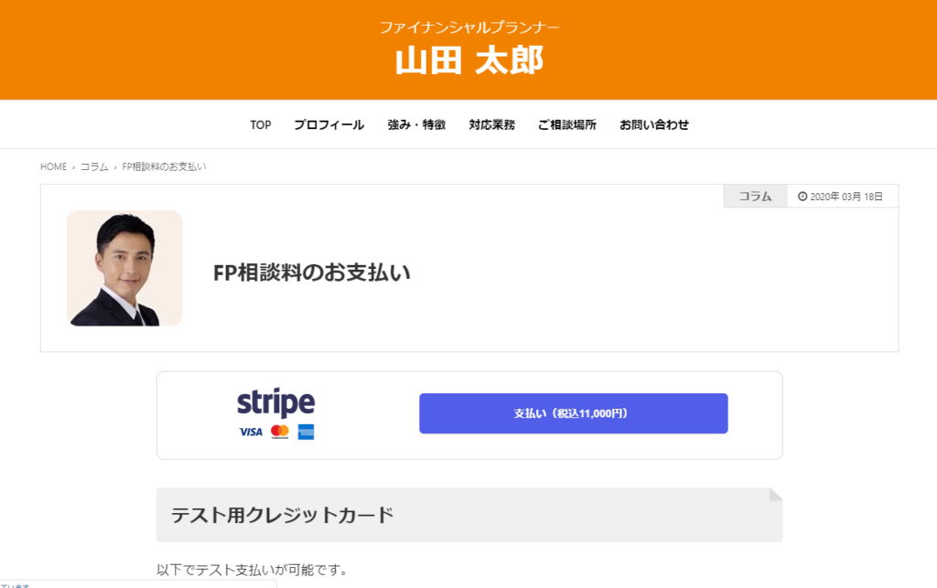Click the FP相談料のお支払い breadcrumb
Viewport: 937px width, 588px height.
pos(164,166)
